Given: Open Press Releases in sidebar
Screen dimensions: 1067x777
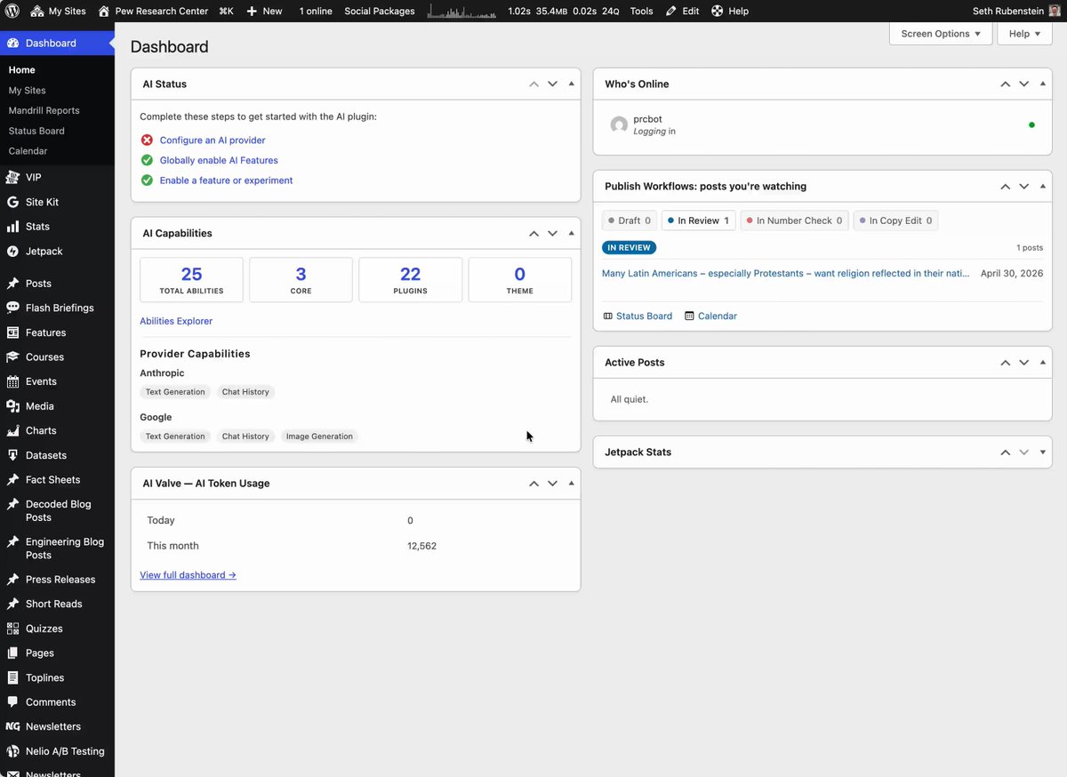Looking at the screenshot, I should [60, 580].
